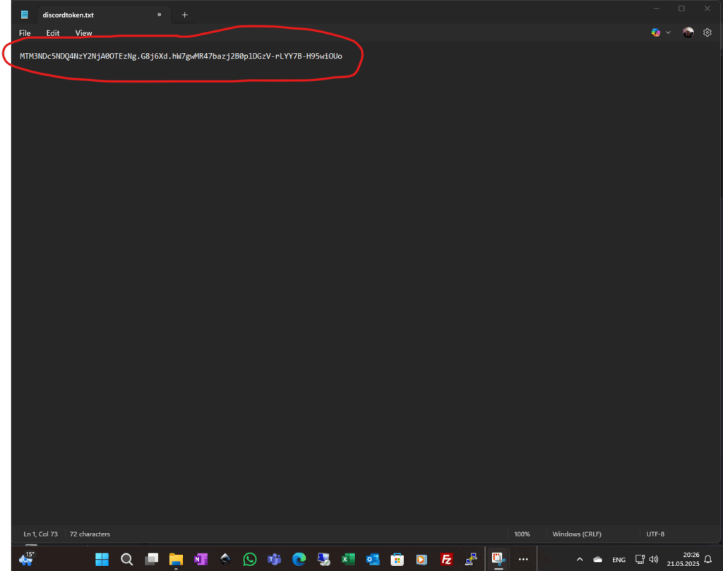This screenshot has height=571, width=723.
Task: Open OneDrive cloud tray icon
Action: click(597, 560)
